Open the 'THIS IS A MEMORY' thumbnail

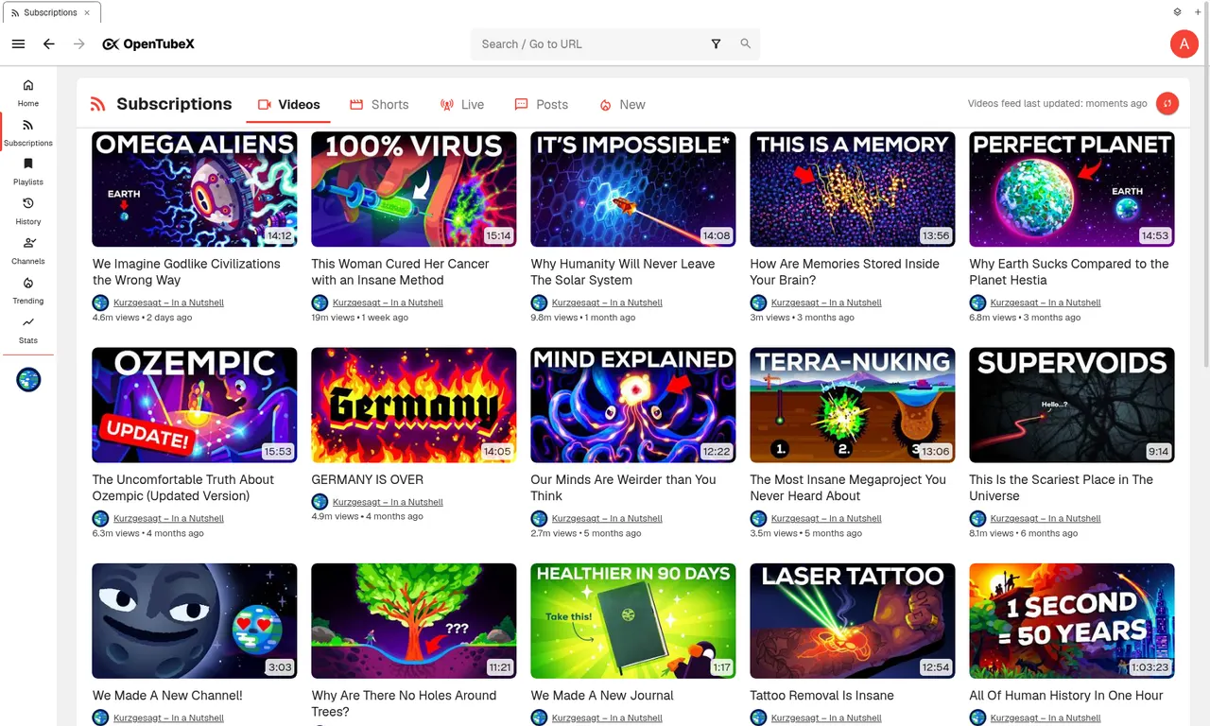click(x=853, y=189)
